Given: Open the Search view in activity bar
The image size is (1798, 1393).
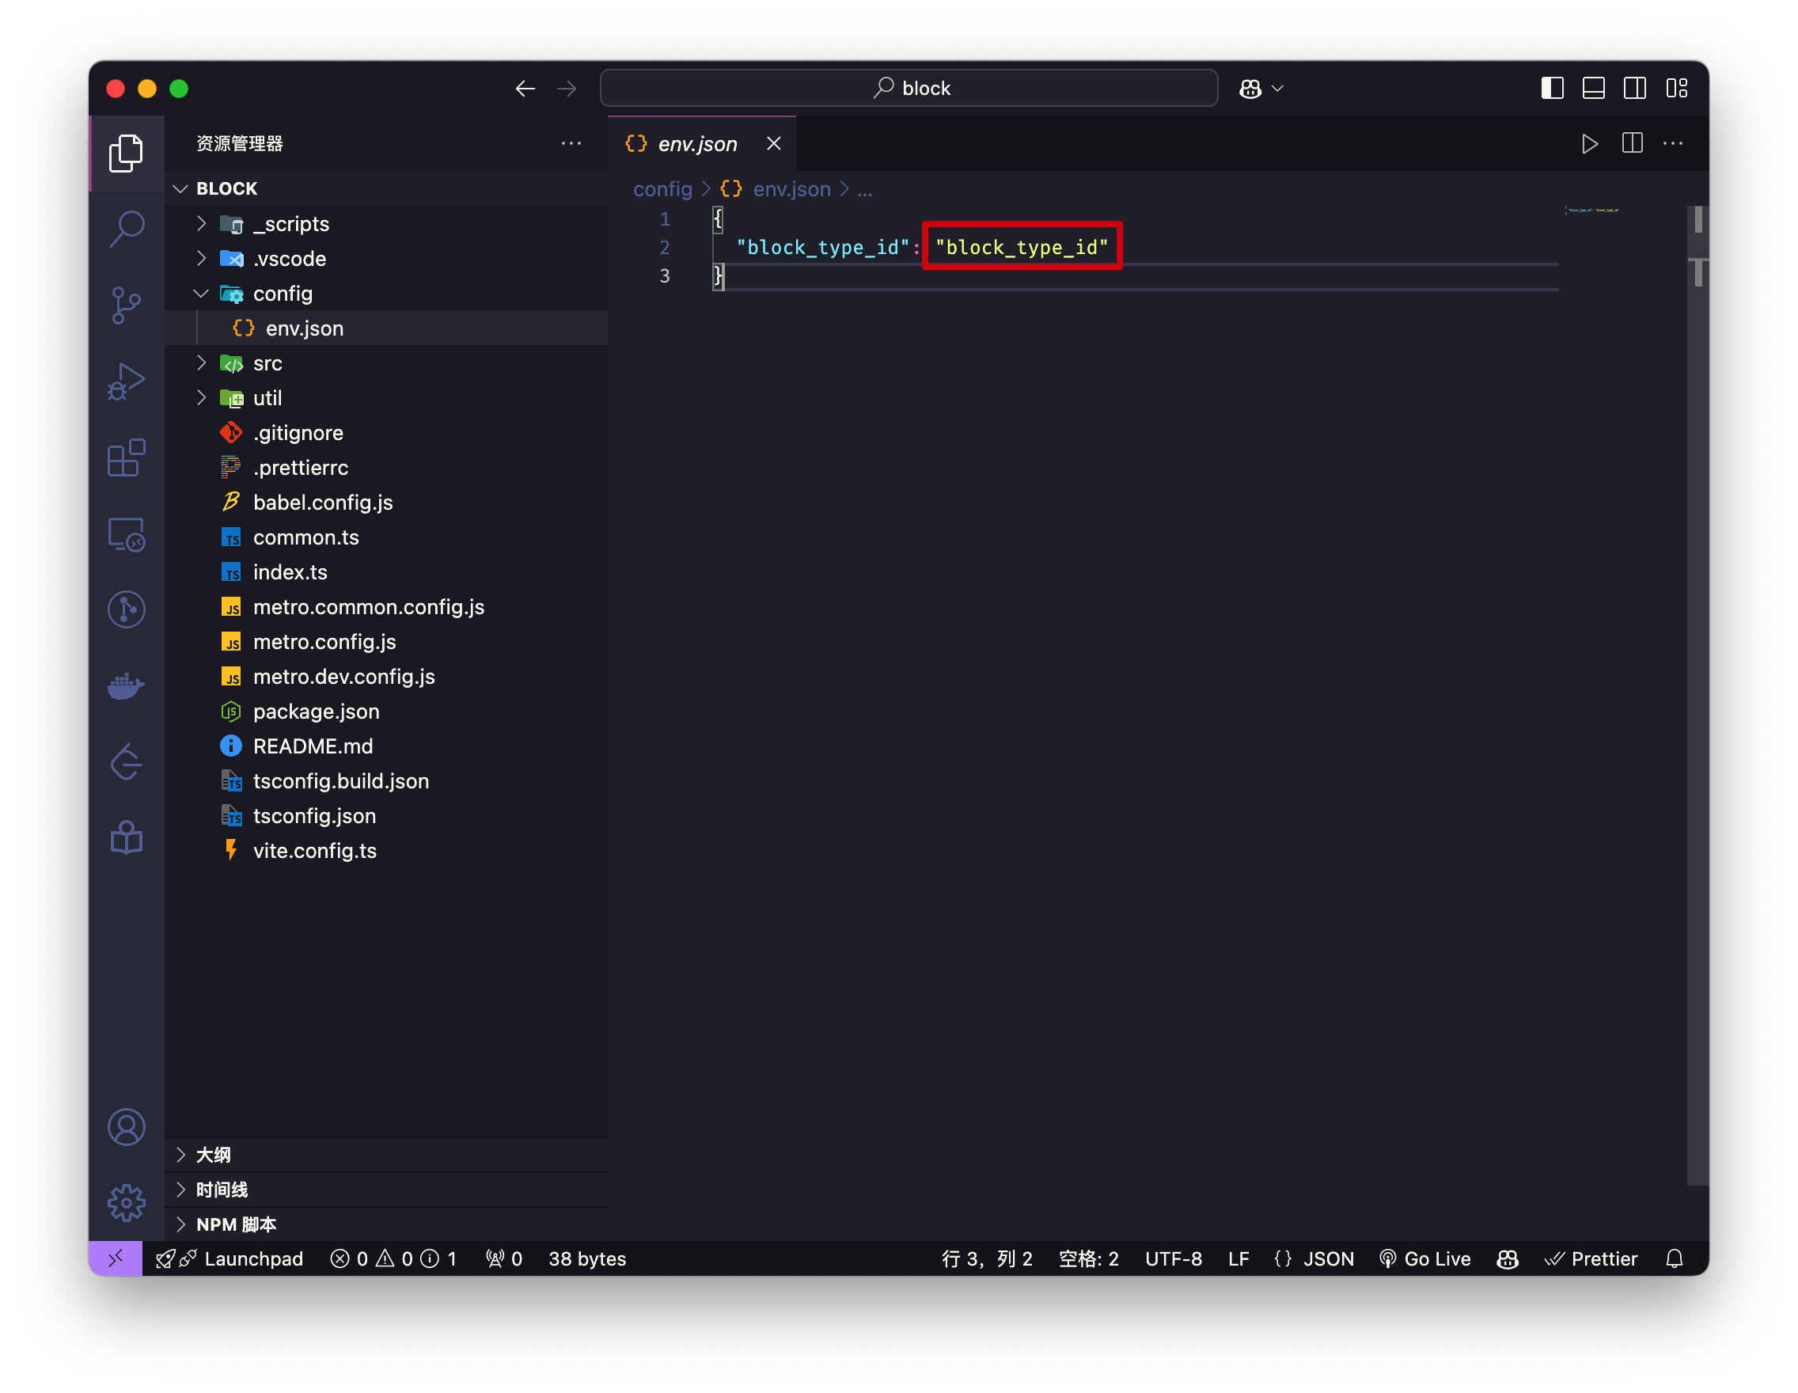Looking at the screenshot, I should (126, 229).
